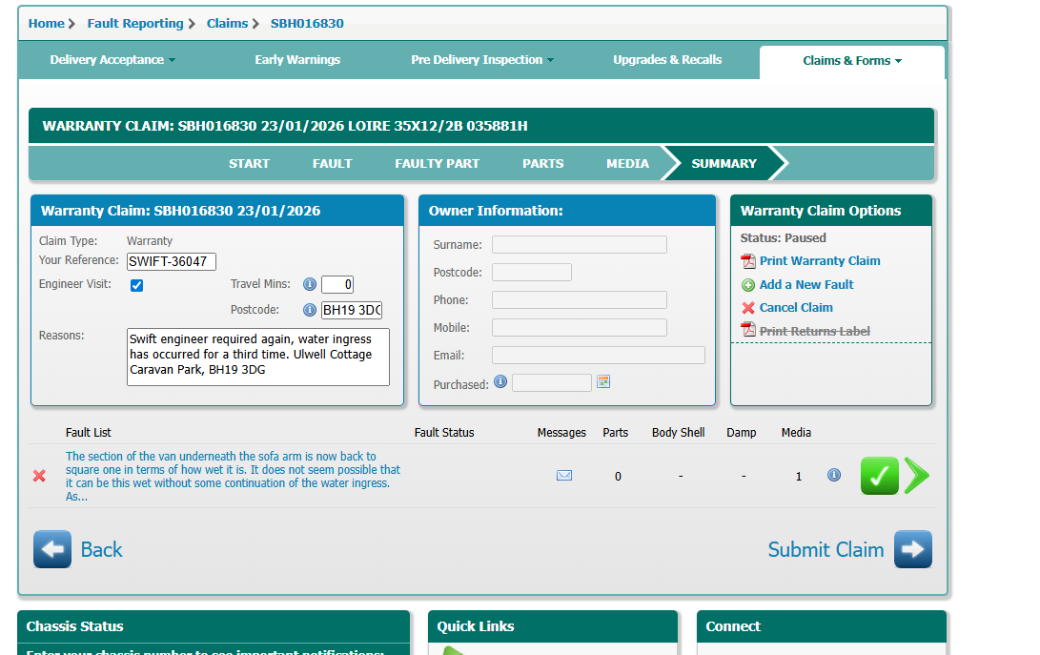Click the Travel Mins info icon

310,284
